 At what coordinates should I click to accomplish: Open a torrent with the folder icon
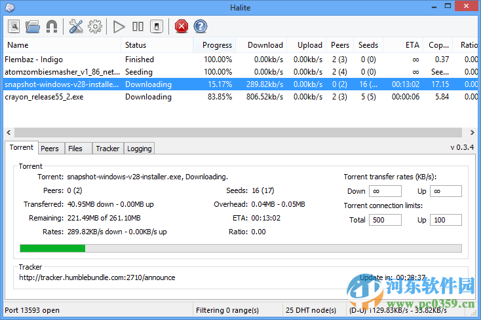(33, 27)
